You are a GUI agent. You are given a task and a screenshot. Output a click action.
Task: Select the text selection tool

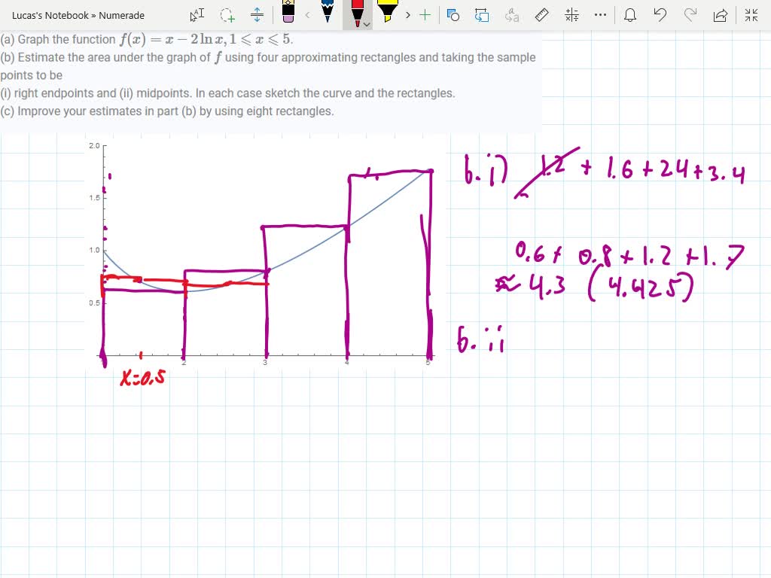[197, 15]
